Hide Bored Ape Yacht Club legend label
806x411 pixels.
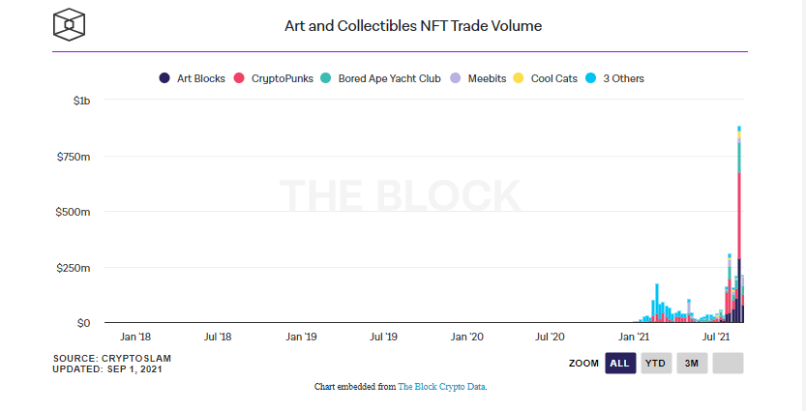coord(390,78)
